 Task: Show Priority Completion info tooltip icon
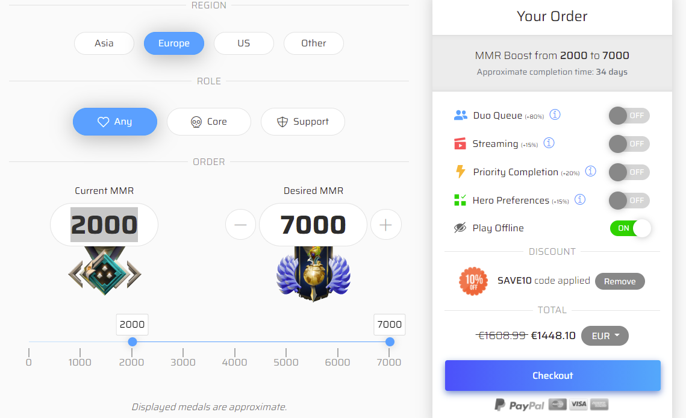[591, 171]
